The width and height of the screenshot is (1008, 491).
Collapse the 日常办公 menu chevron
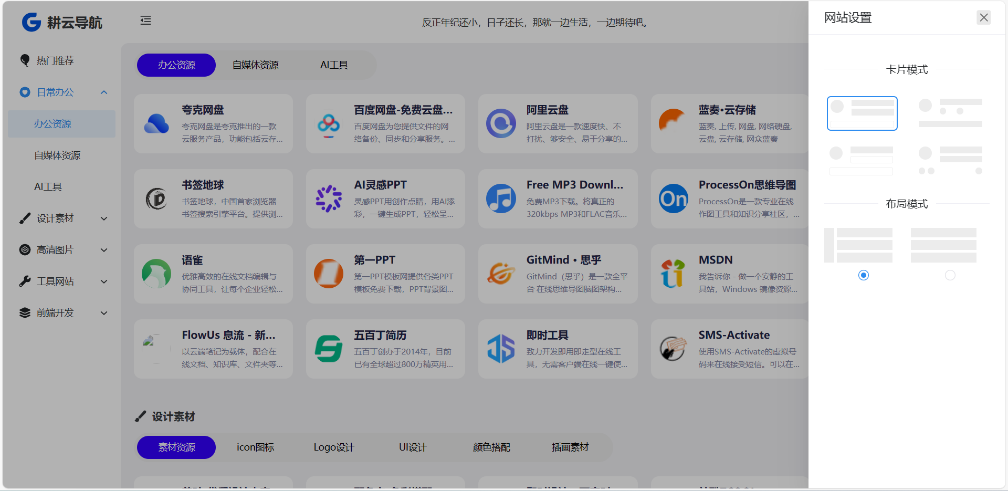point(104,92)
